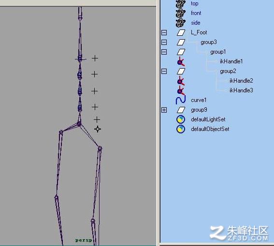Collapse the L_Foot hierarchy

tap(164, 32)
